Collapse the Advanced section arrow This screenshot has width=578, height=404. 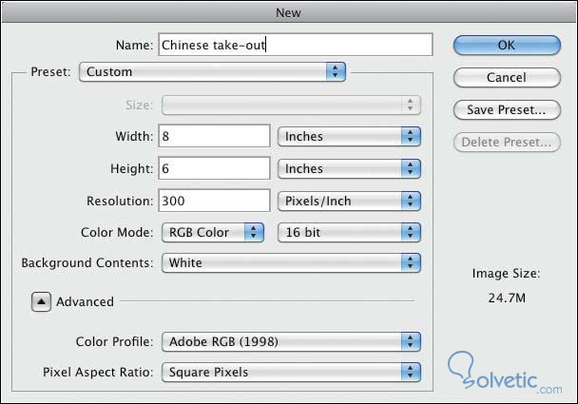(42, 301)
